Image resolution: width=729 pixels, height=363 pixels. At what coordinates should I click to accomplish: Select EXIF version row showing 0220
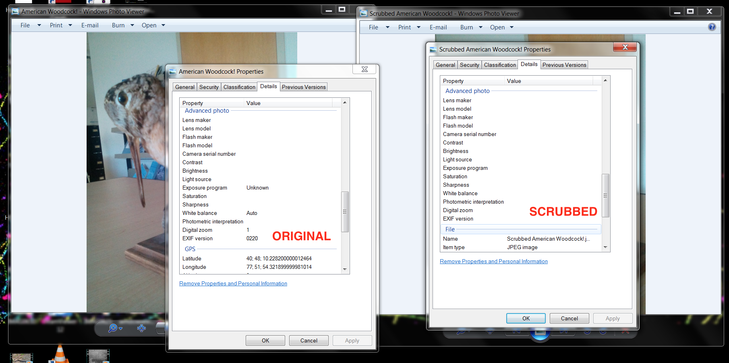pyautogui.click(x=260, y=238)
